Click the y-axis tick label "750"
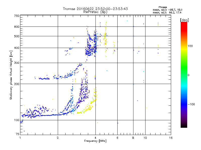Viewport: 201px width, 150px height. click(x=17, y=16)
